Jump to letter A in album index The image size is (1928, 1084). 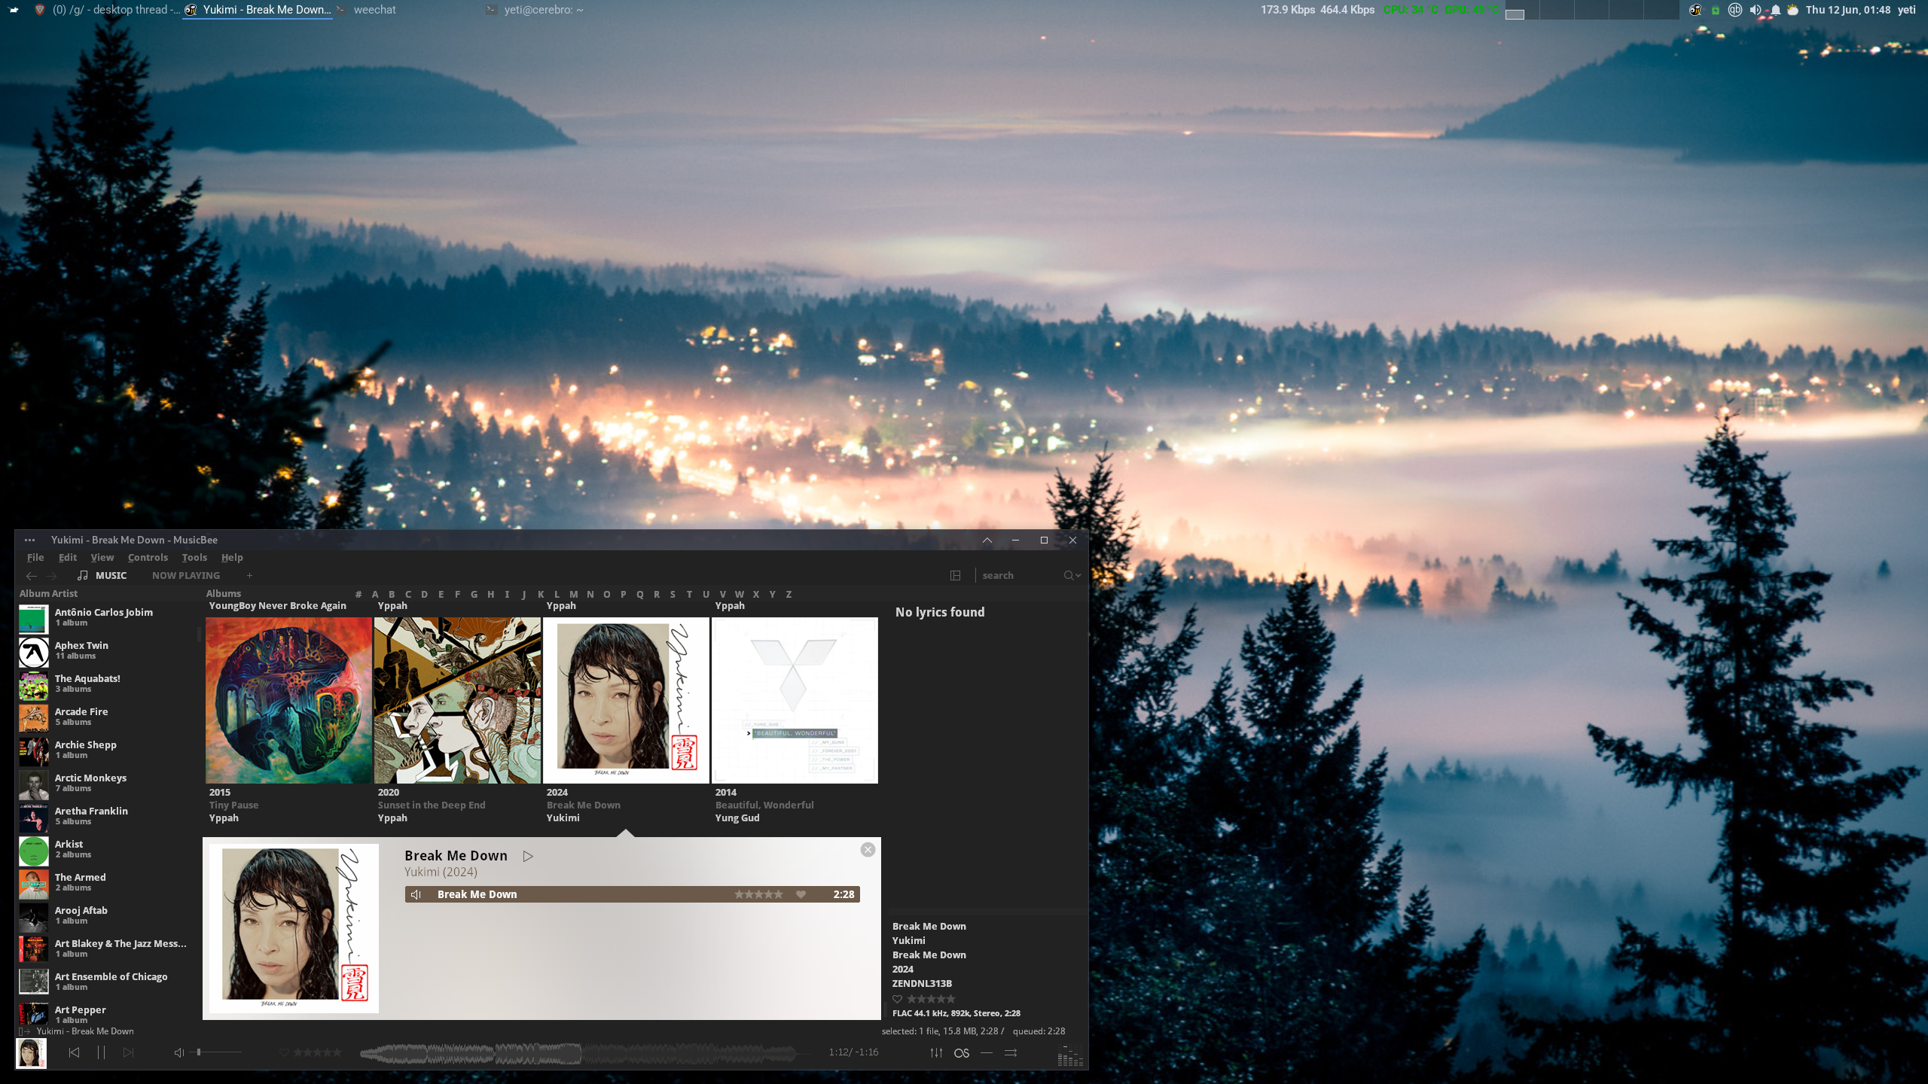coord(375,594)
